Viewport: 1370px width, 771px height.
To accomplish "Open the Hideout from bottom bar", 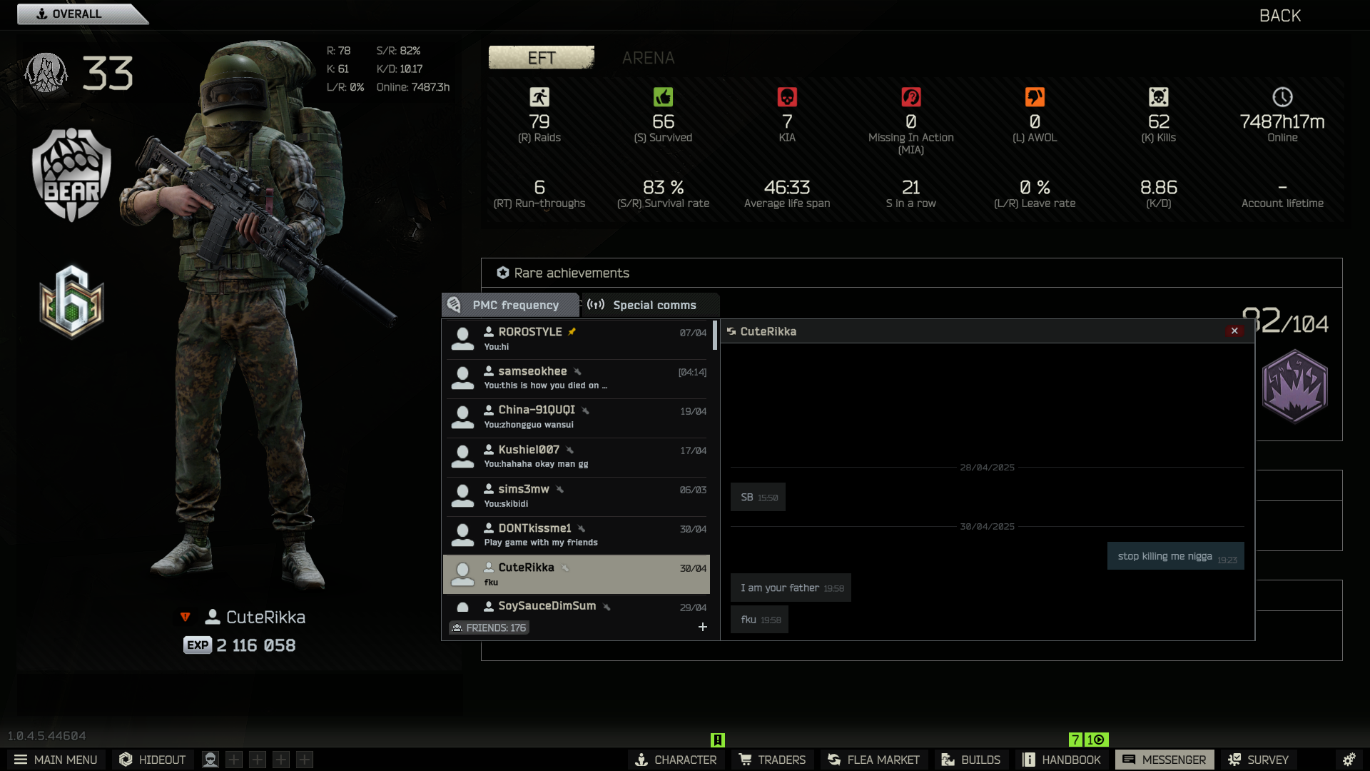I will (152, 760).
